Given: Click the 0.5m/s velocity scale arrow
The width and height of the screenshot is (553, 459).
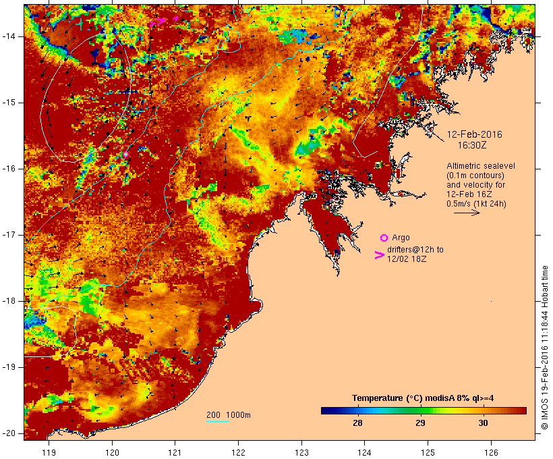Looking at the screenshot, I should (x=467, y=213).
